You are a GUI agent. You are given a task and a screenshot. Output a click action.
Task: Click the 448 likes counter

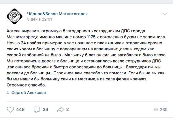tap(20, 110)
